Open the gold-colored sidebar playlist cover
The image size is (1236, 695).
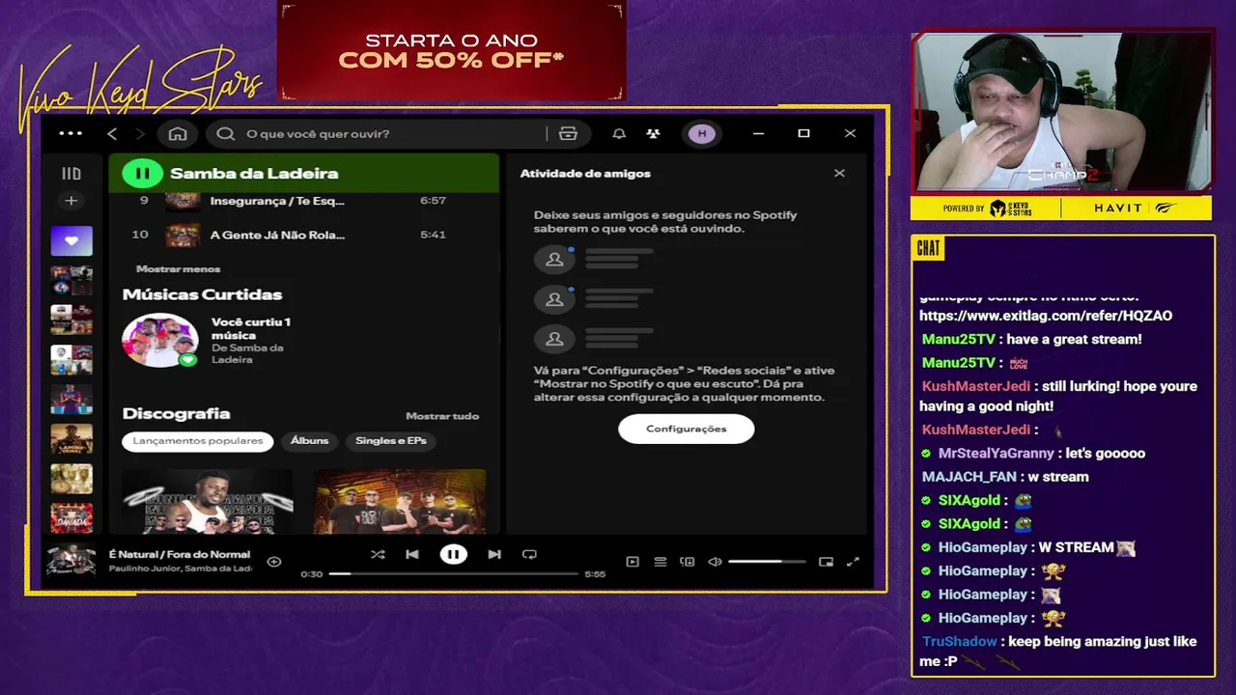click(71, 478)
